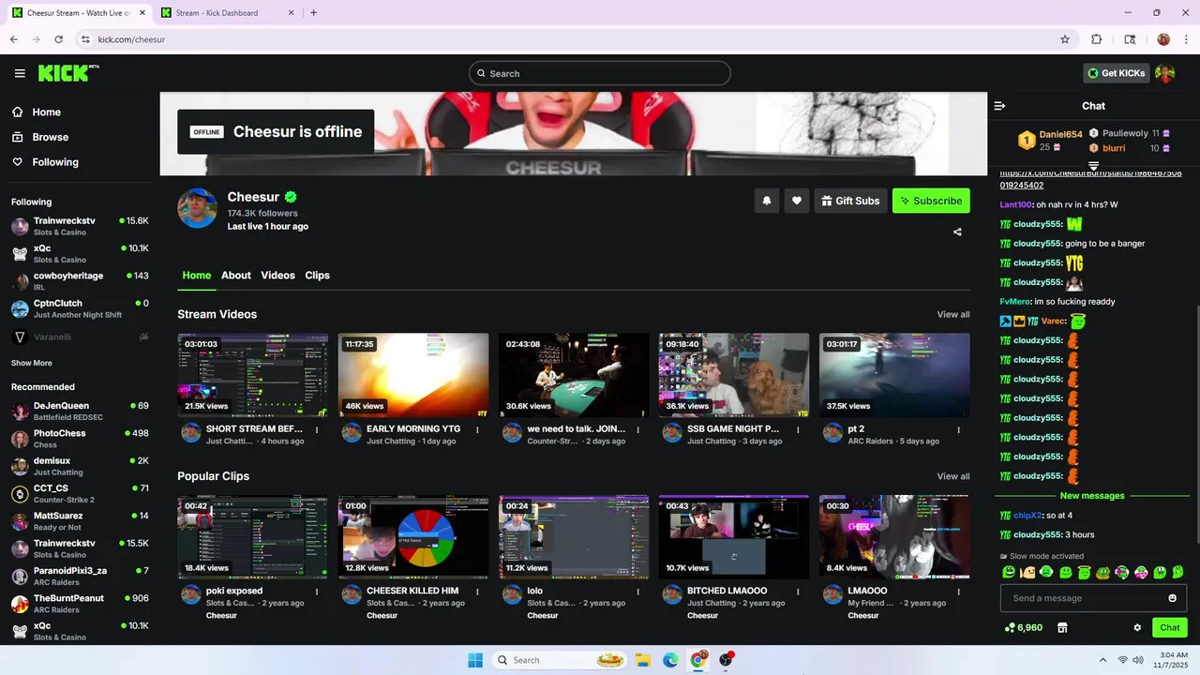
Task: Switch to the Clips tab
Action: 317,275
